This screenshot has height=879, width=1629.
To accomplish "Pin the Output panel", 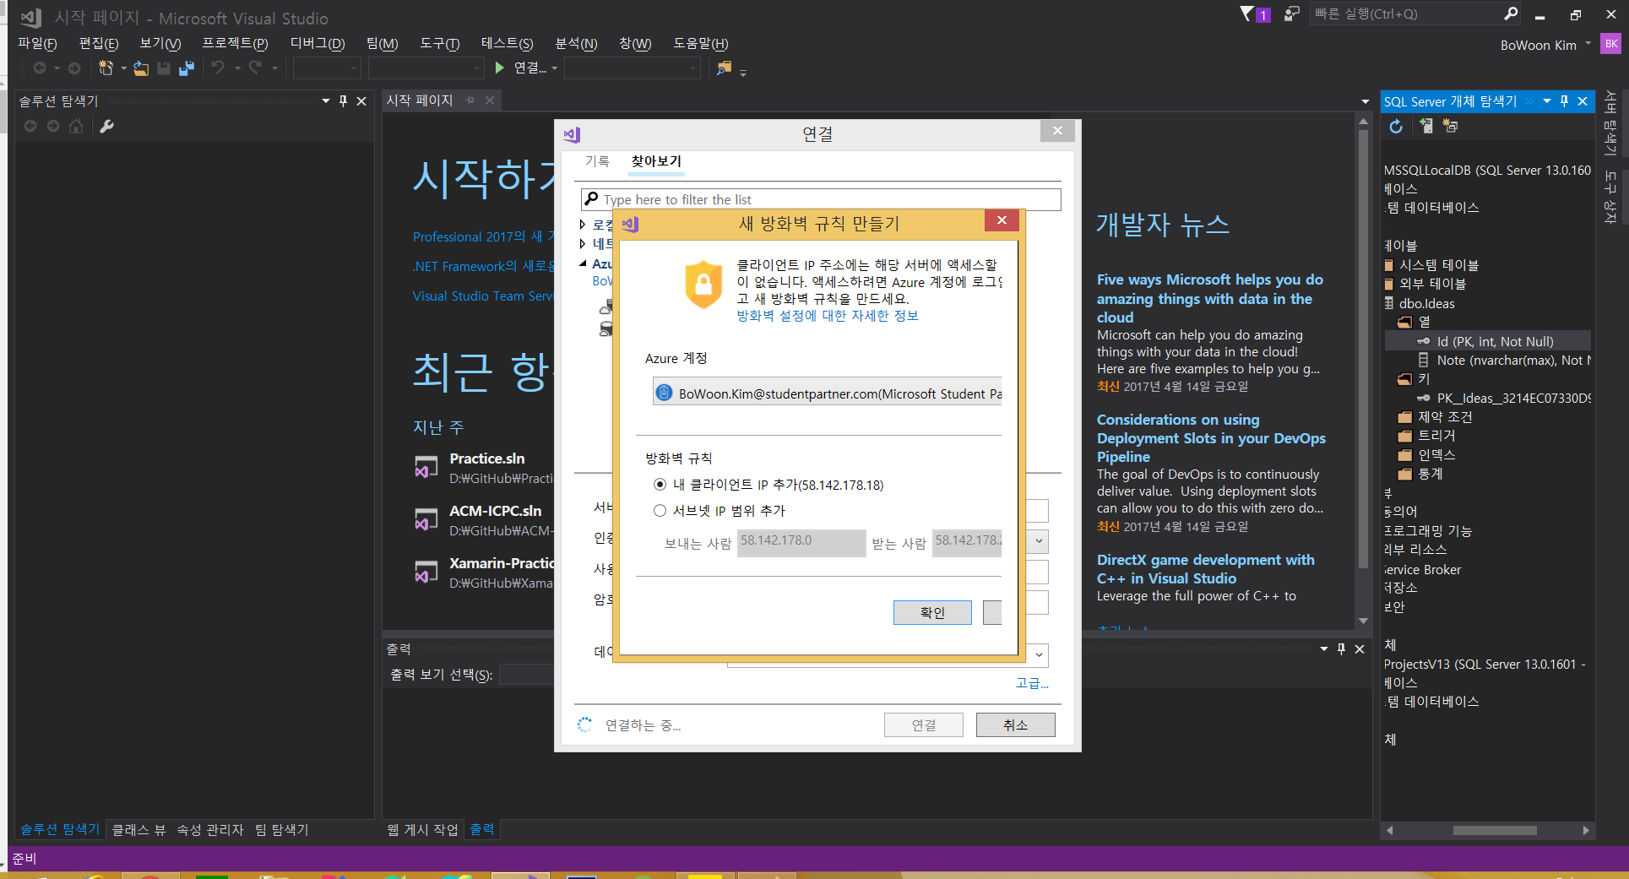I will [x=1341, y=648].
